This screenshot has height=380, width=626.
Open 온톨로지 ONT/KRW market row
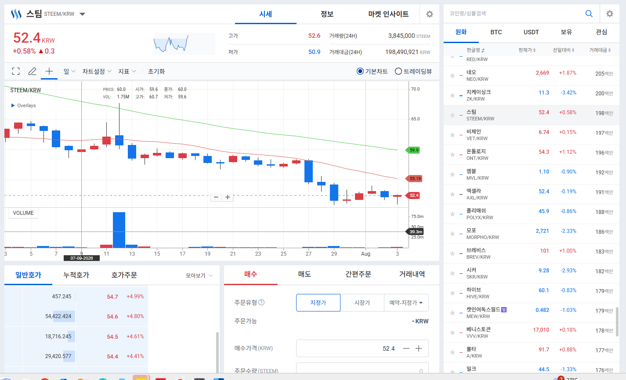coord(531,155)
